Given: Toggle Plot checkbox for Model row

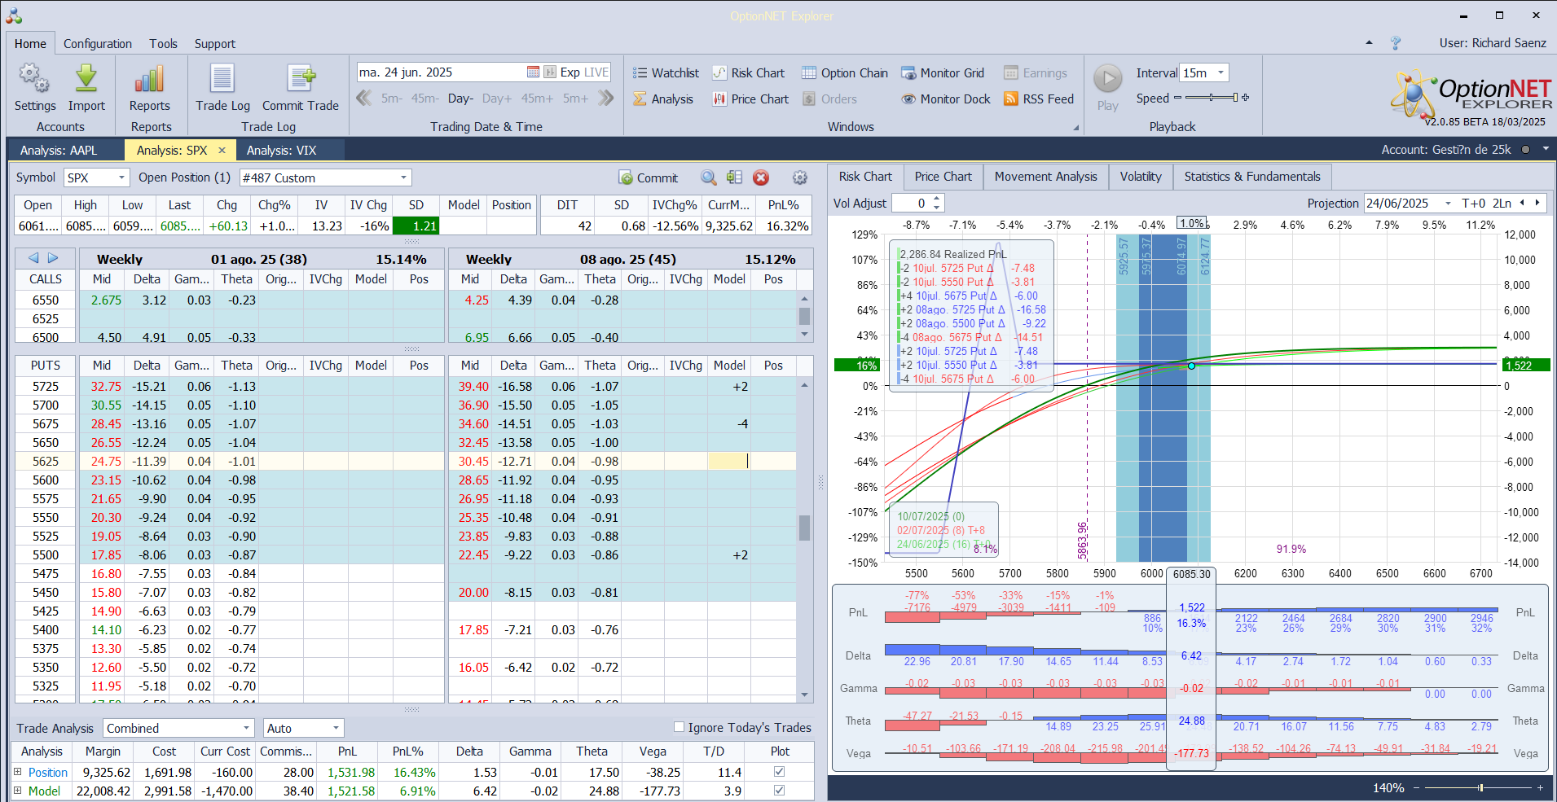Looking at the screenshot, I should click(780, 791).
